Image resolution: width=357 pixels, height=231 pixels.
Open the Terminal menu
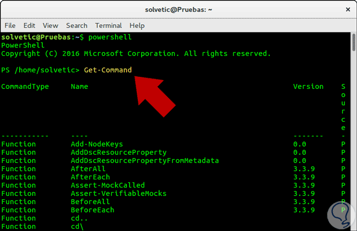pyautogui.click(x=108, y=25)
